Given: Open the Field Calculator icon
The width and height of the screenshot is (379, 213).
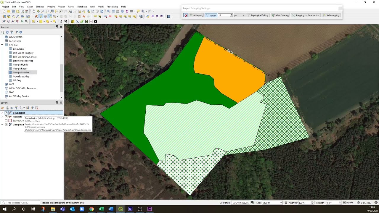Looking at the screenshot, I should click(118, 11).
